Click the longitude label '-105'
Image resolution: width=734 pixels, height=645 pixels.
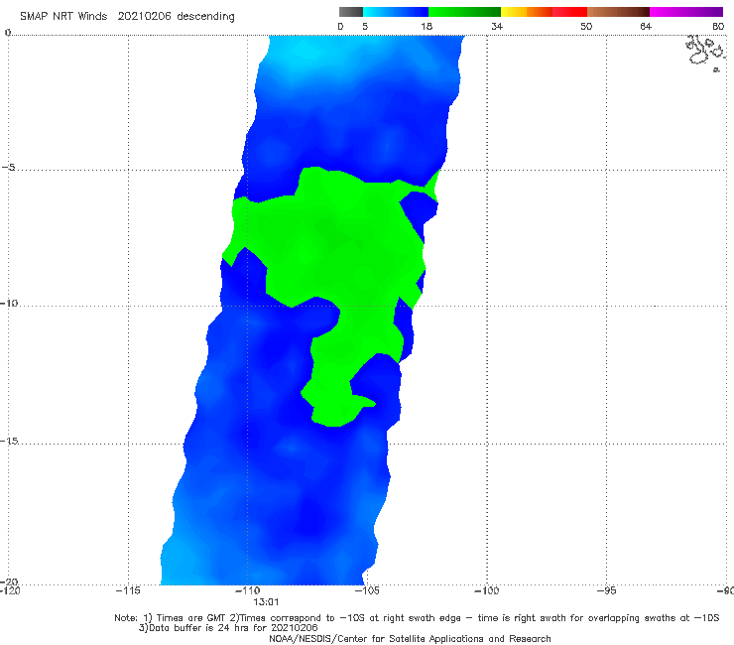click(x=367, y=590)
